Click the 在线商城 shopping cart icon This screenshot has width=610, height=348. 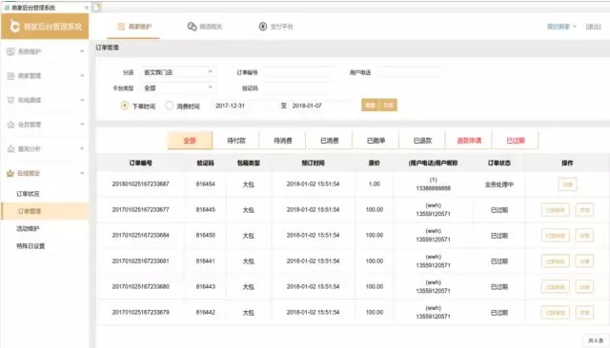click(10, 100)
